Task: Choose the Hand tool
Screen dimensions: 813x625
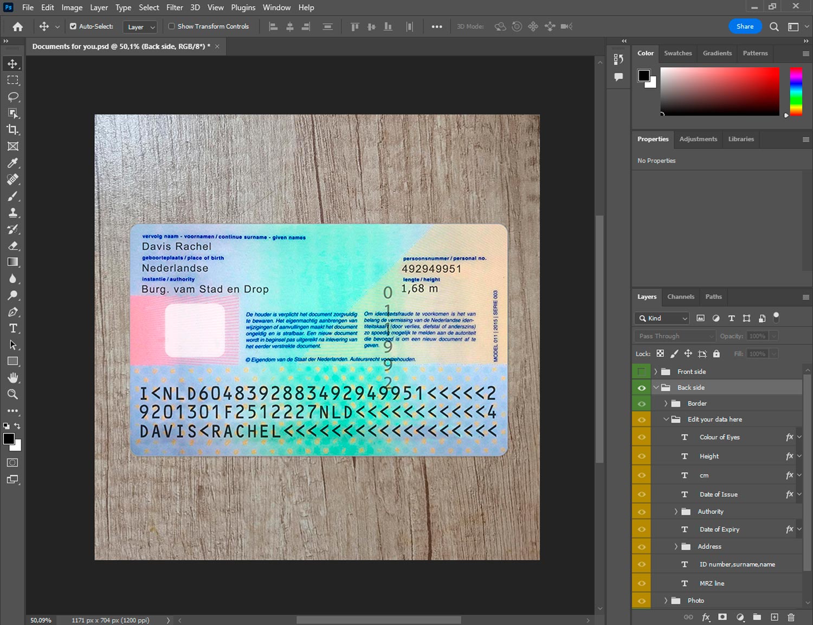Action: (x=13, y=378)
